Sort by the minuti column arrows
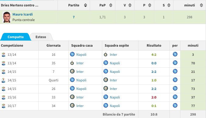Screen dimensions: 206x118 201,5
